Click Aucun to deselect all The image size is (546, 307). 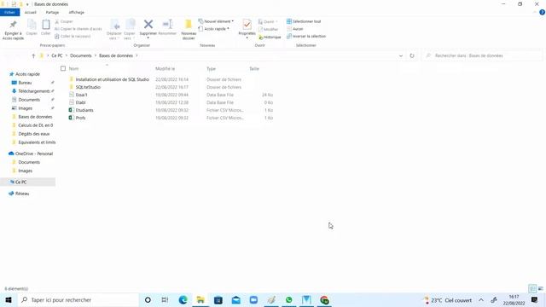295,29
